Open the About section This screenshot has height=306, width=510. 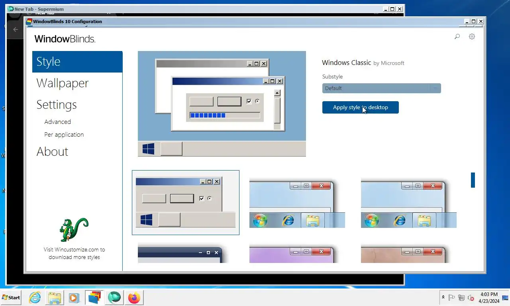click(x=52, y=152)
